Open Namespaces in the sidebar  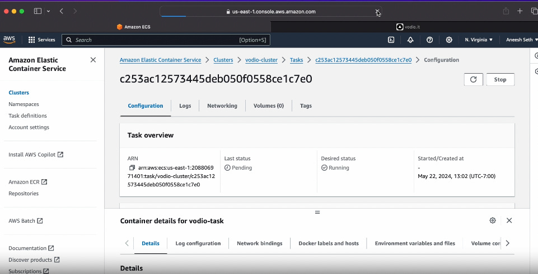pos(24,104)
